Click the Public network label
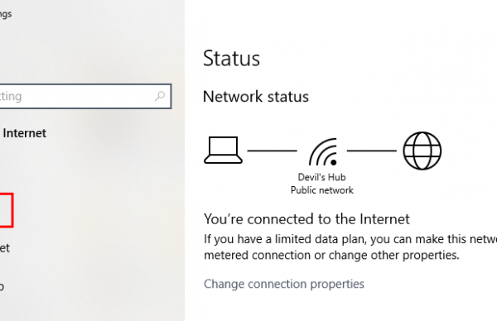Image resolution: width=497 pixels, height=321 pixels. click(321, 190)
